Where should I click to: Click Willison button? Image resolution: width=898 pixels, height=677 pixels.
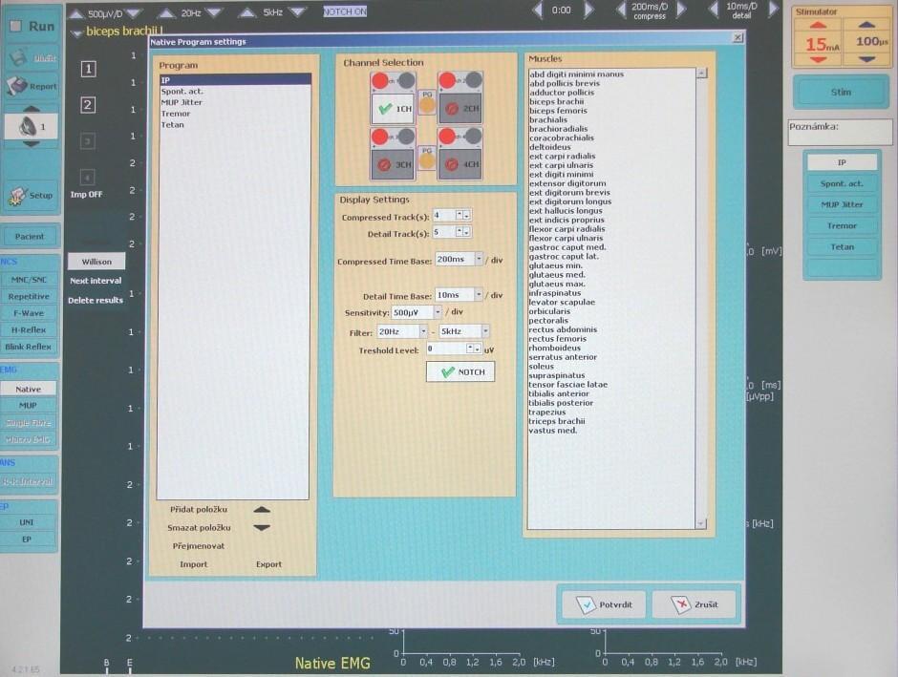point(96,262)
